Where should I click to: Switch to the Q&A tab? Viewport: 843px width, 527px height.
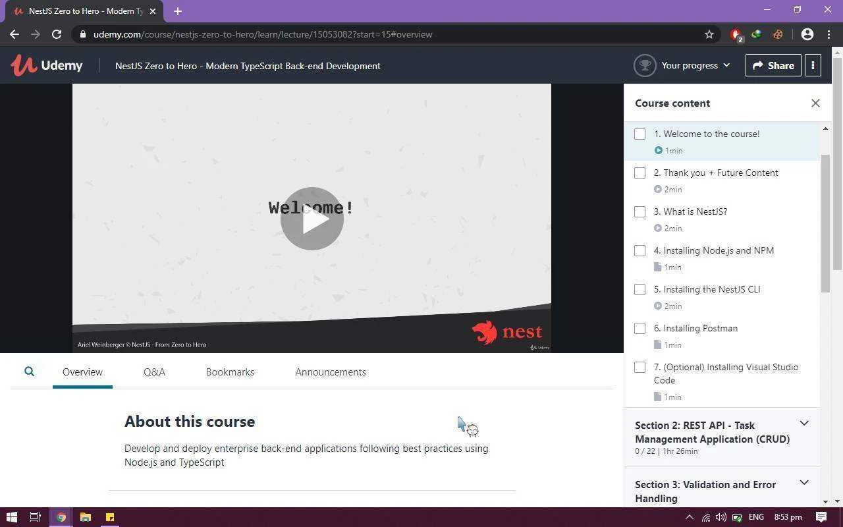click(154, 372)
